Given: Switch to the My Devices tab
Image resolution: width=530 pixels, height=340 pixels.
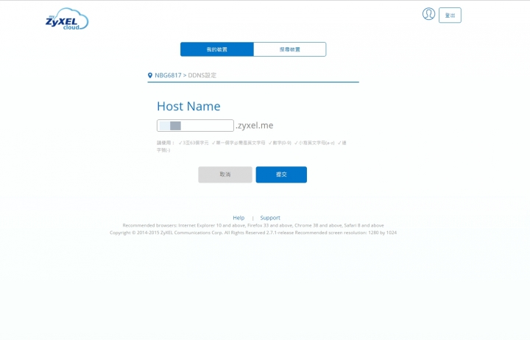Looking at the screenshot, I should click(x=217, y=49).
